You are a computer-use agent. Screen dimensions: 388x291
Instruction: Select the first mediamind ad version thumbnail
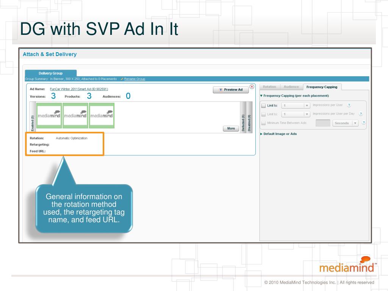49,116
